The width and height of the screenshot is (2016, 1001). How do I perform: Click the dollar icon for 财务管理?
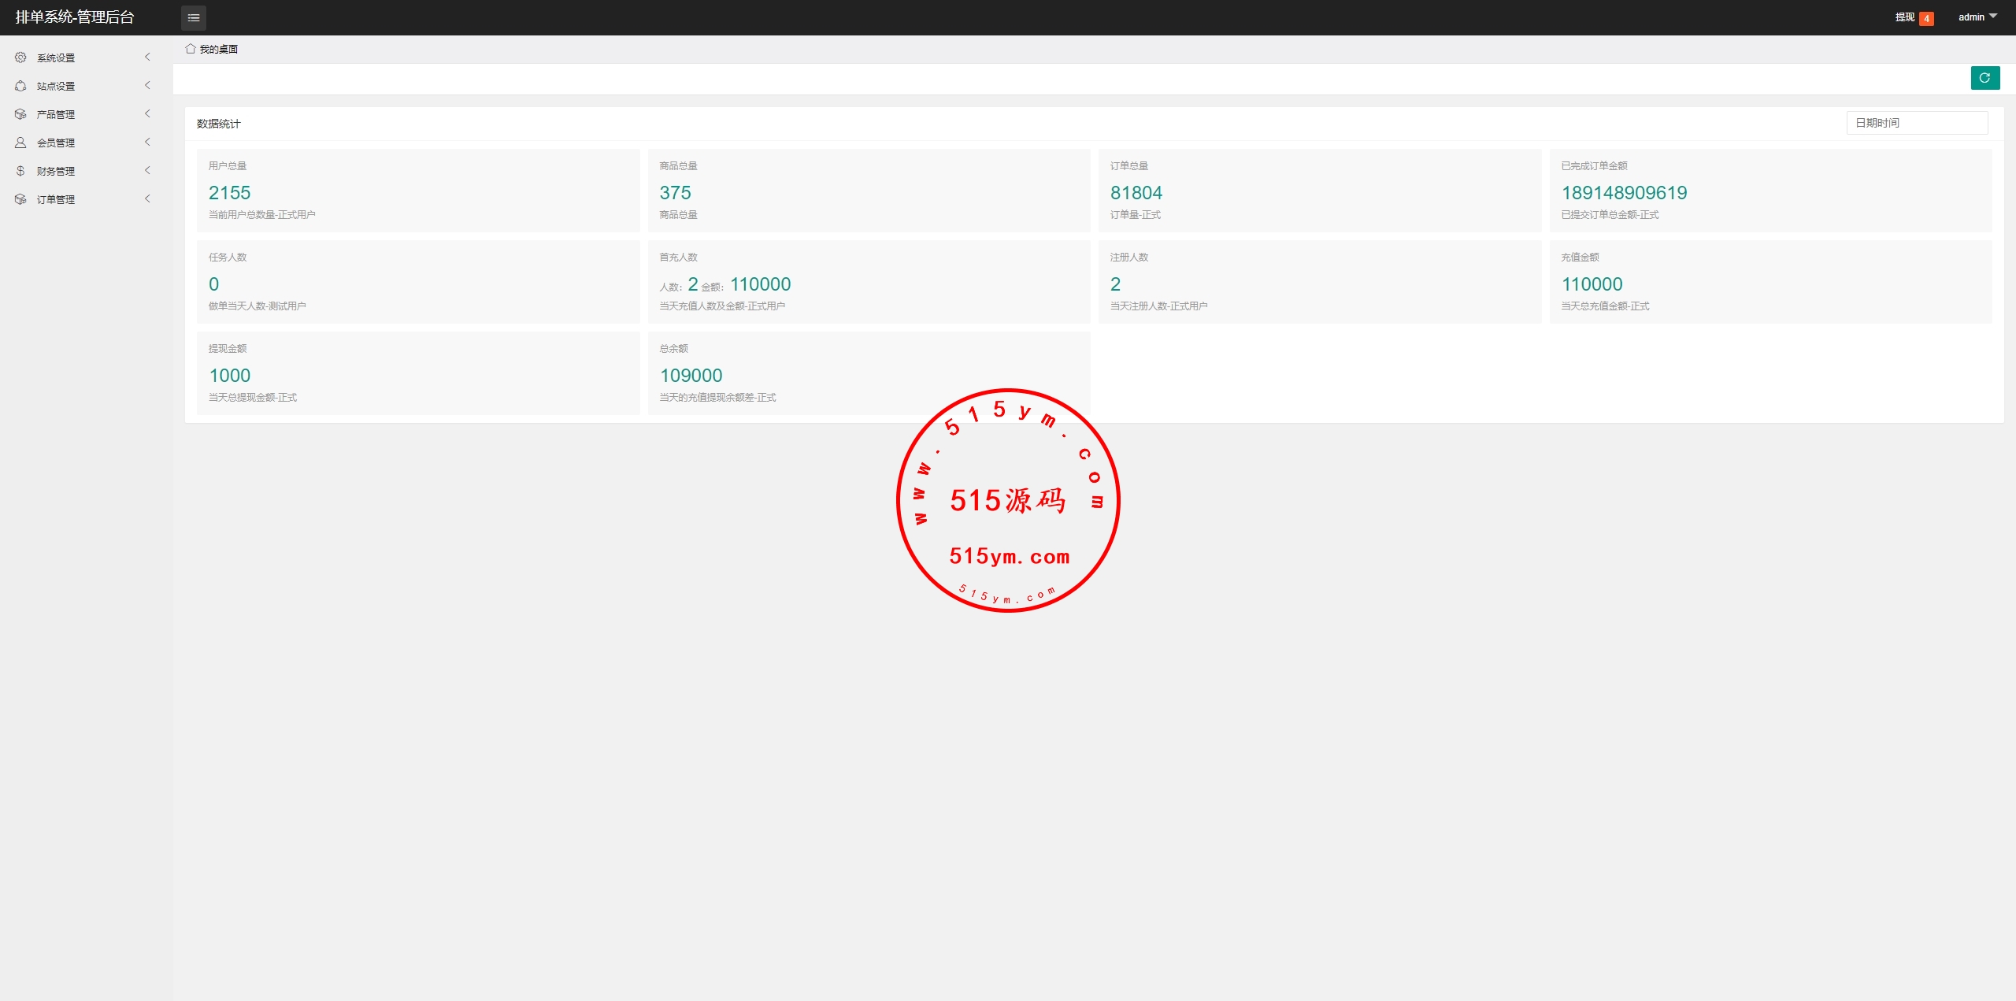click(x=20, y=171)
